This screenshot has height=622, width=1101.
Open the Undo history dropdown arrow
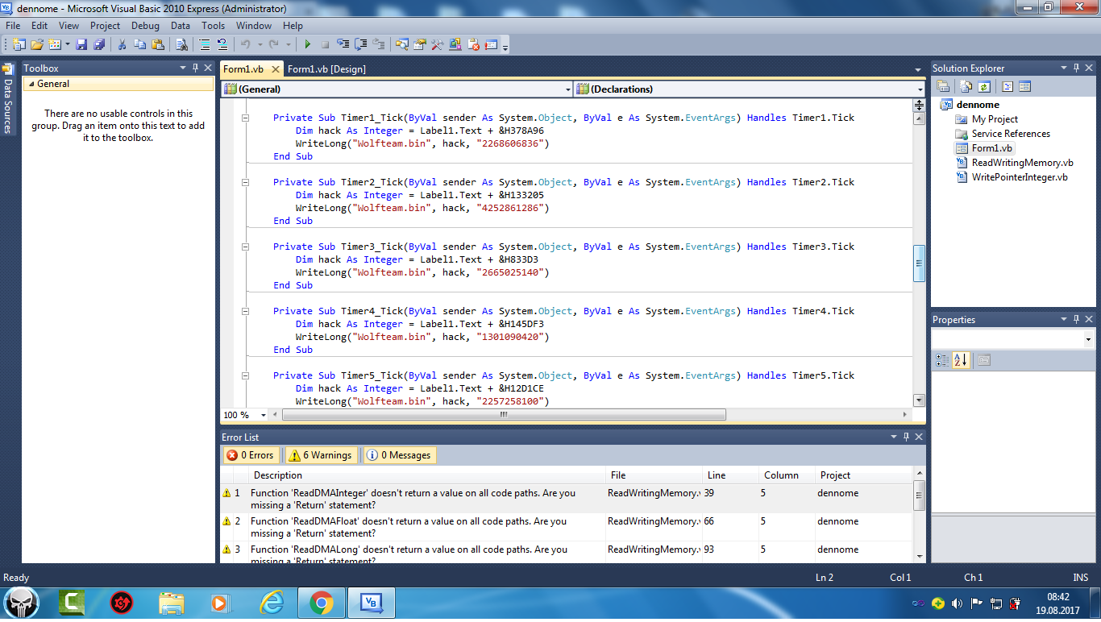point(260,44)
